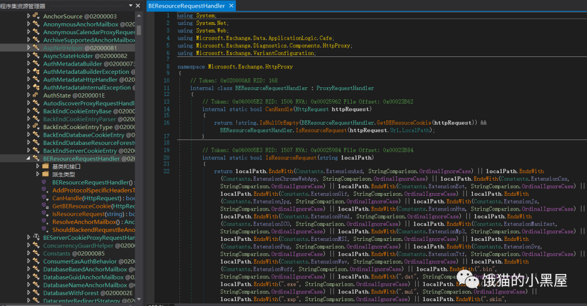The image size is (587, 306).
Task: Close the BEResourceRequestHandler tab
Action: (231, 6)
